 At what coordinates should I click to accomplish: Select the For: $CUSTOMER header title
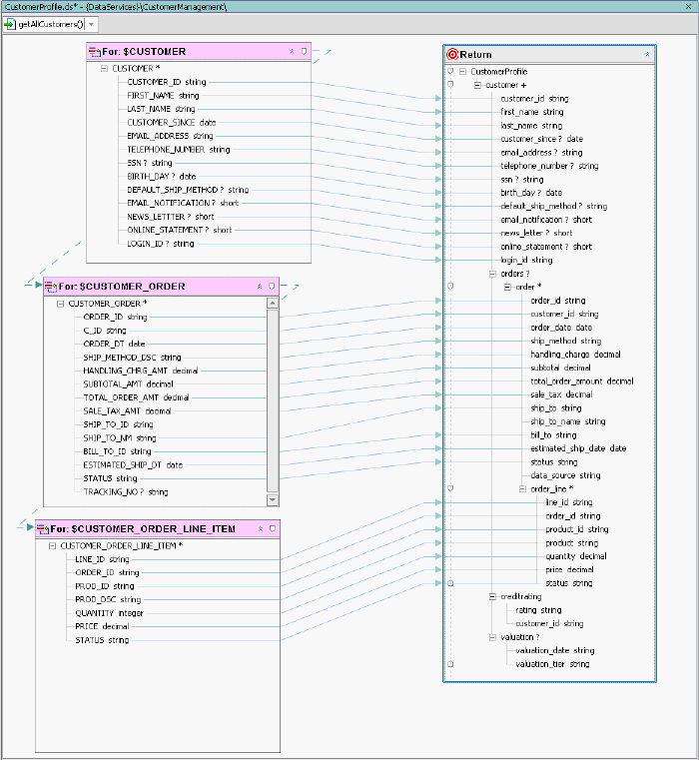click(144, 51)
